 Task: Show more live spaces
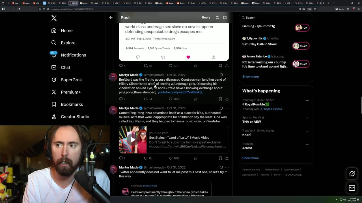250,77
